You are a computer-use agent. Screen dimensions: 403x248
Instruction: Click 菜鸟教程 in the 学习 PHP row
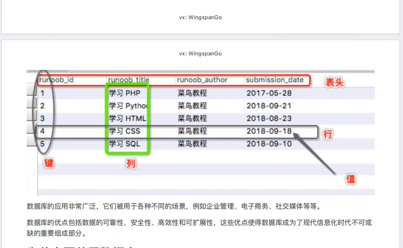click(x=192, y=93)
